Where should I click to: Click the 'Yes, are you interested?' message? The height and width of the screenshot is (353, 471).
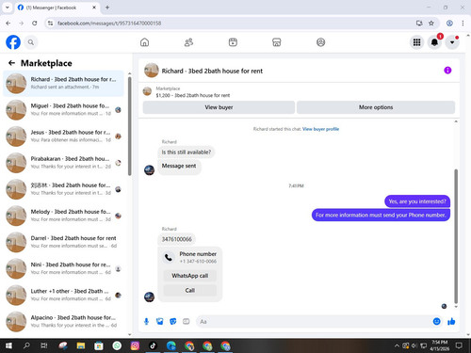coord(417,201)
